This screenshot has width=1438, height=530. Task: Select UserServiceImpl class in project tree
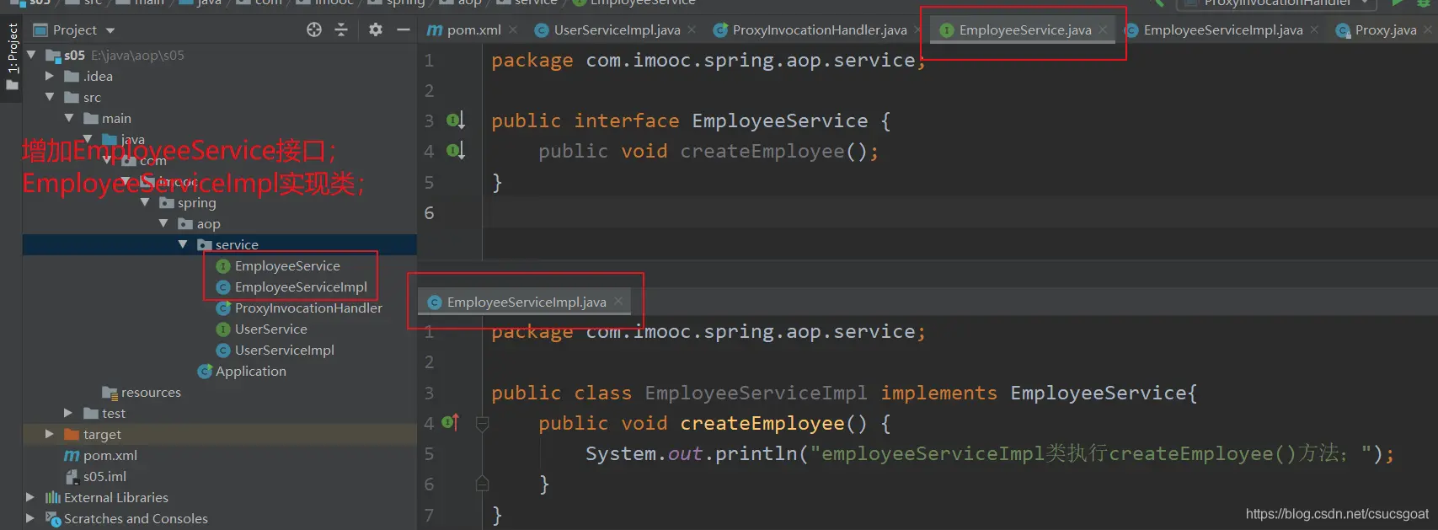coord(284,350)
